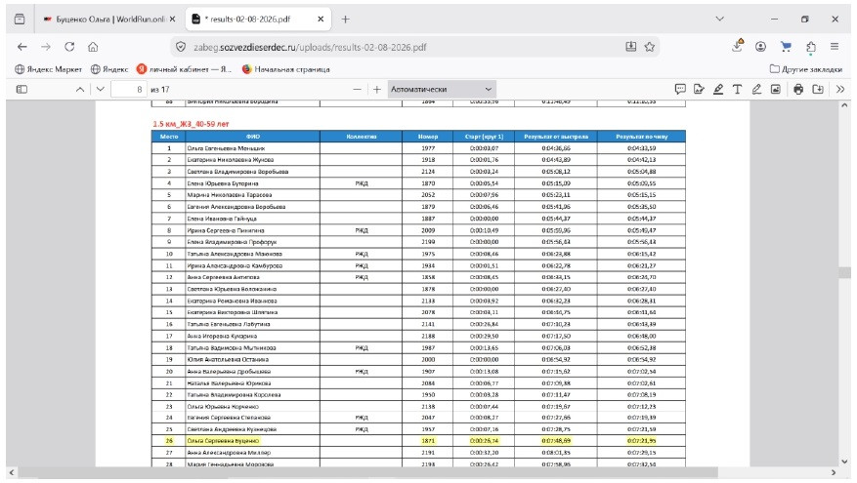This screenshot has height=483, width=857.
Task: Click number 2124 in row 3
Action: [x=428, y=172]
